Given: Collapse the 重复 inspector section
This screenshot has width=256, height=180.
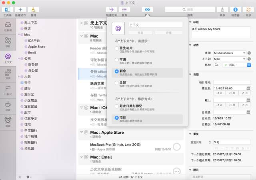Looking at the screenshot, I should pos(190,134).
